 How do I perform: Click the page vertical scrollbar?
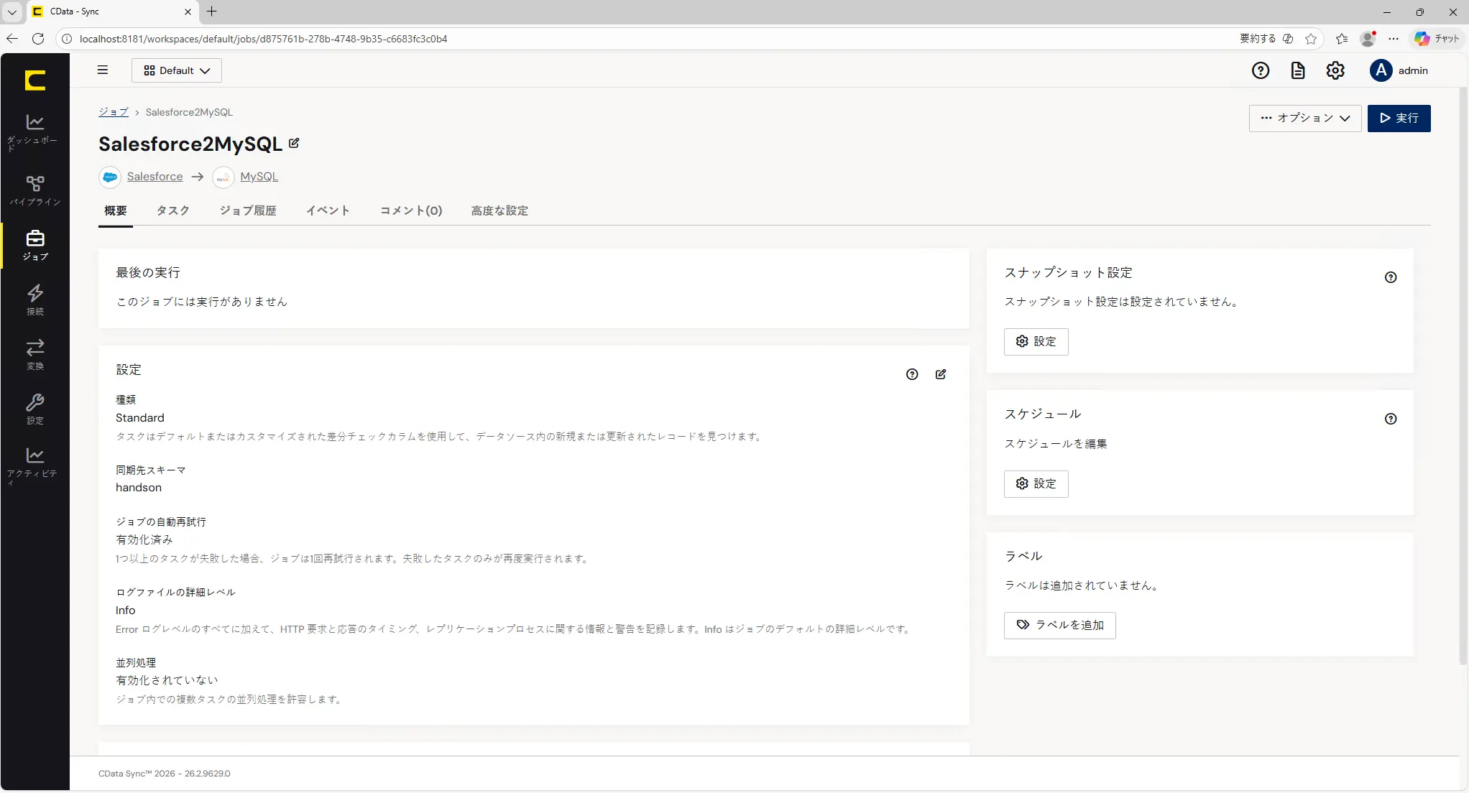click(x=1464, y=376)
